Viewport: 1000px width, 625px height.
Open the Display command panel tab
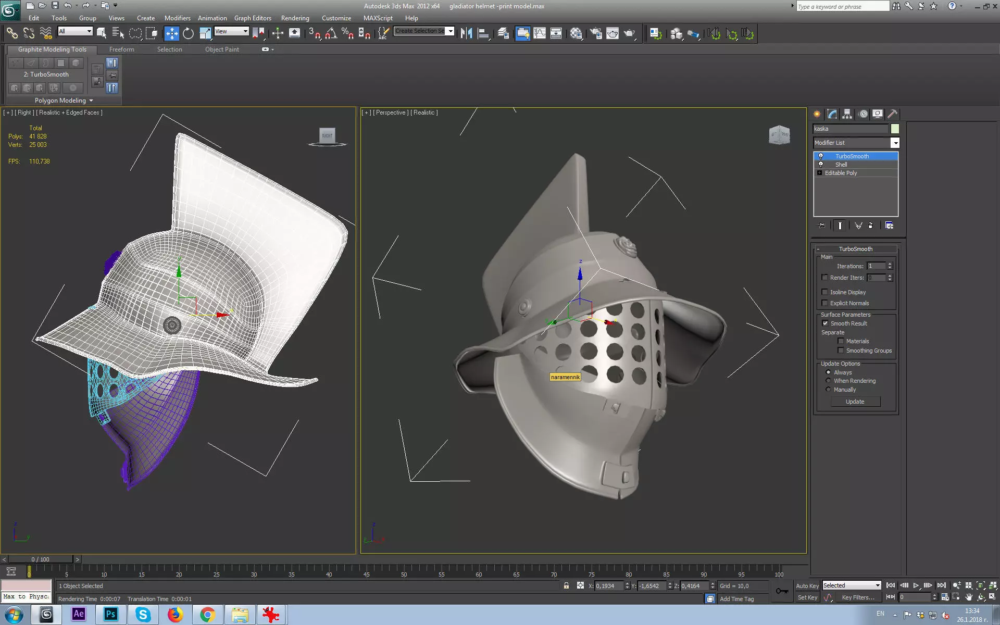tap(878, 114)
